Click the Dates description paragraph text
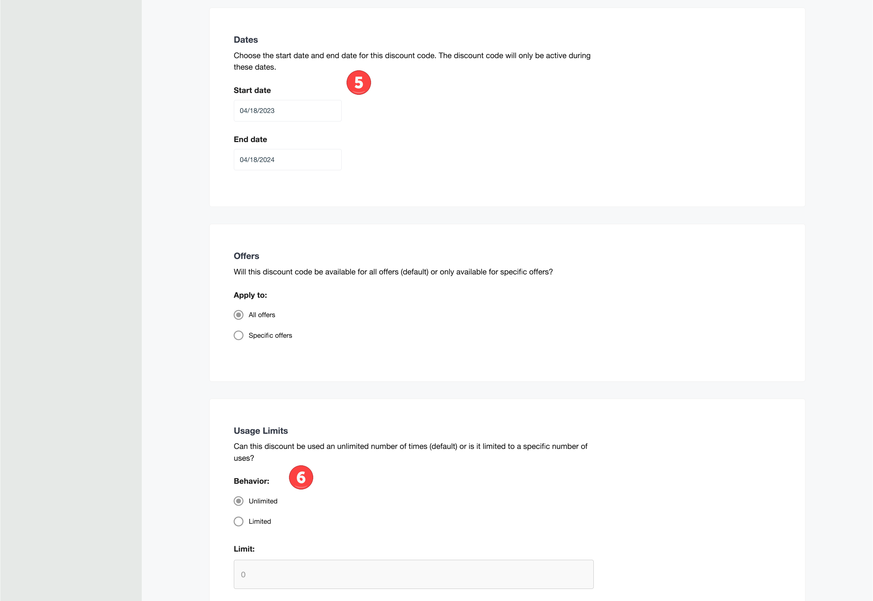This screenshot has height=601, width=873. (412, 61)
